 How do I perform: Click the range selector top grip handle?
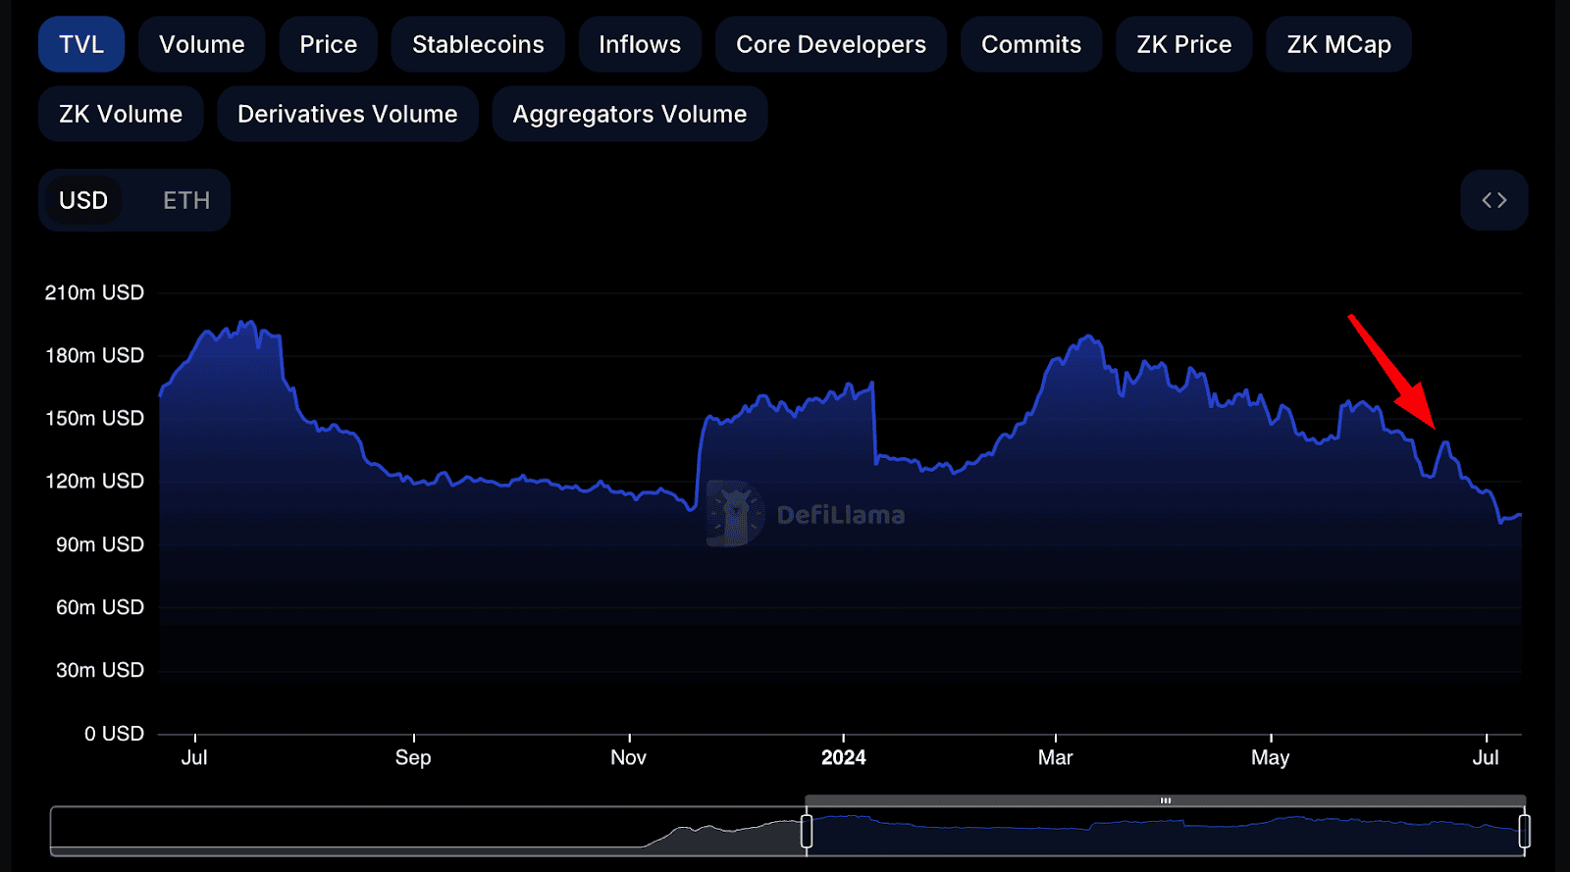pyautogui.click(x=1165, y=800)
